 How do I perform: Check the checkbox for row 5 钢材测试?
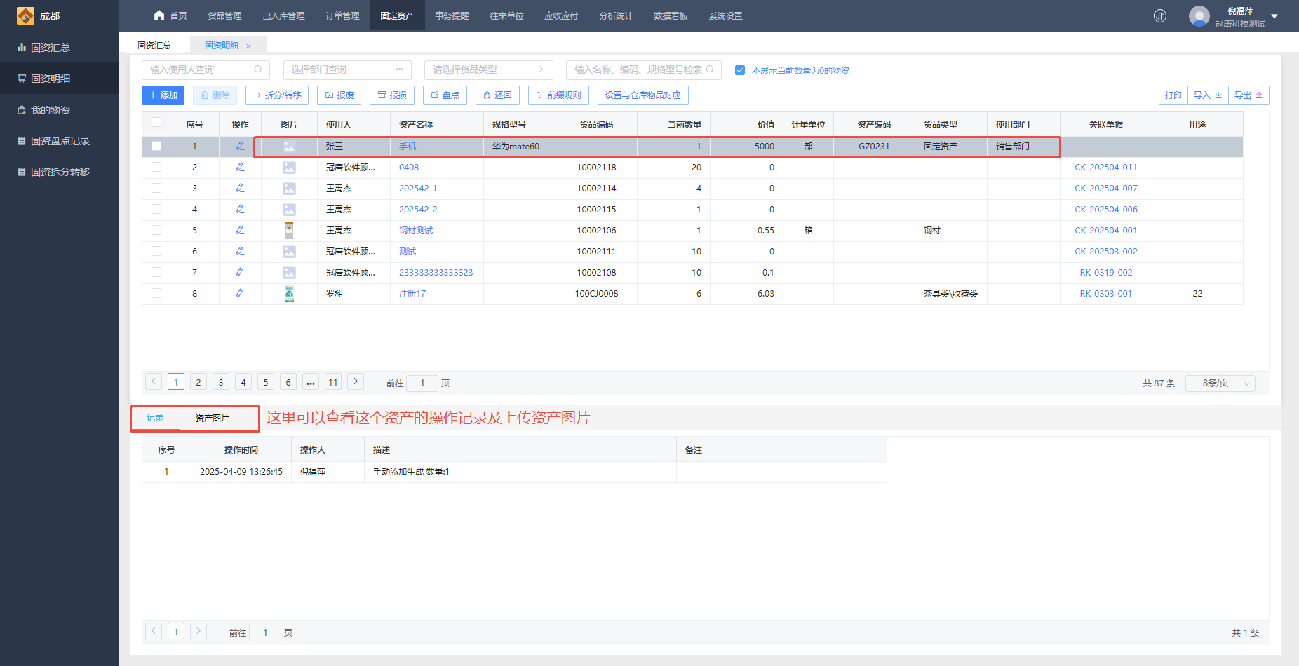click(156, 230)
